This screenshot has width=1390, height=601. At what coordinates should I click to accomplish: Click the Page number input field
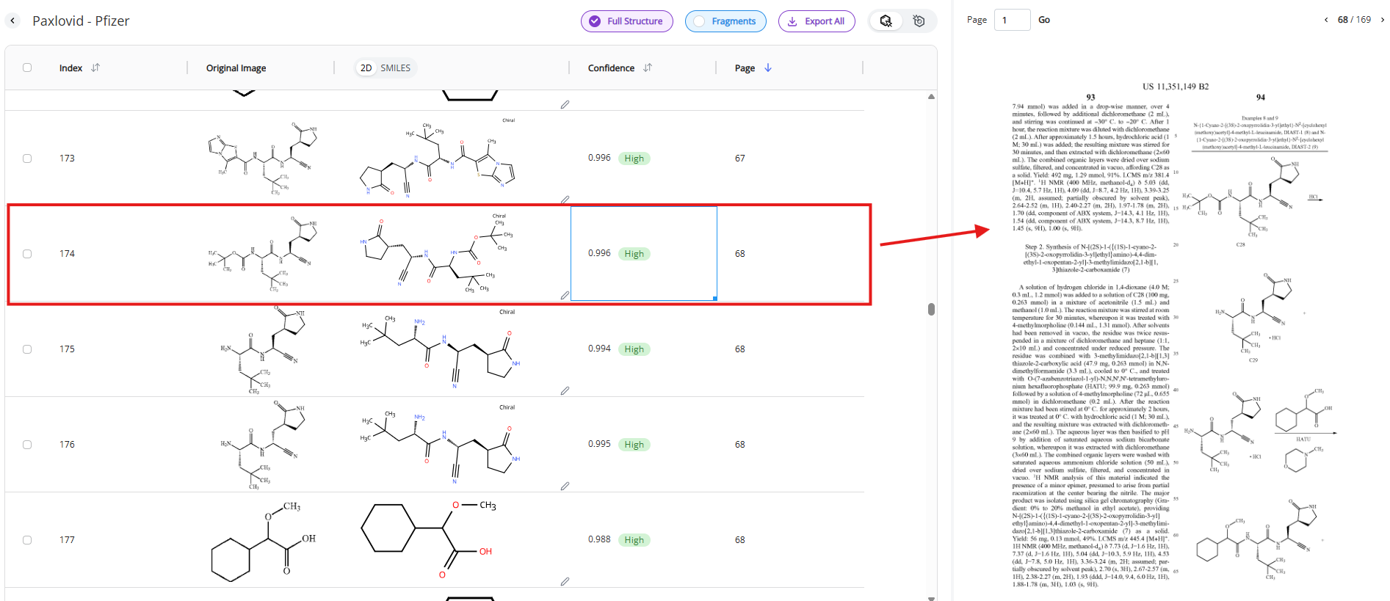coord(1012,20)
